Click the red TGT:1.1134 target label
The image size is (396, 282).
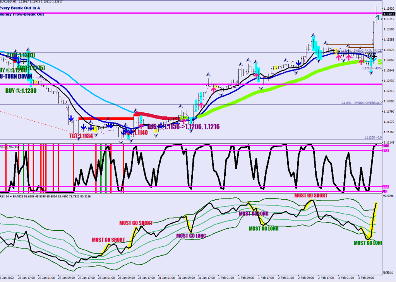pos(81,136)
